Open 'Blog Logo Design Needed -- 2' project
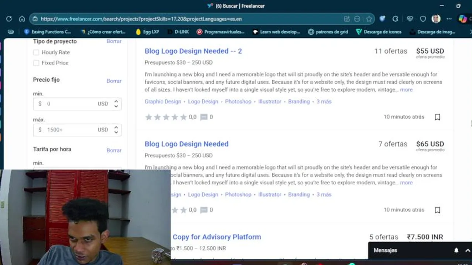472x265 pixels. point(193,51)
